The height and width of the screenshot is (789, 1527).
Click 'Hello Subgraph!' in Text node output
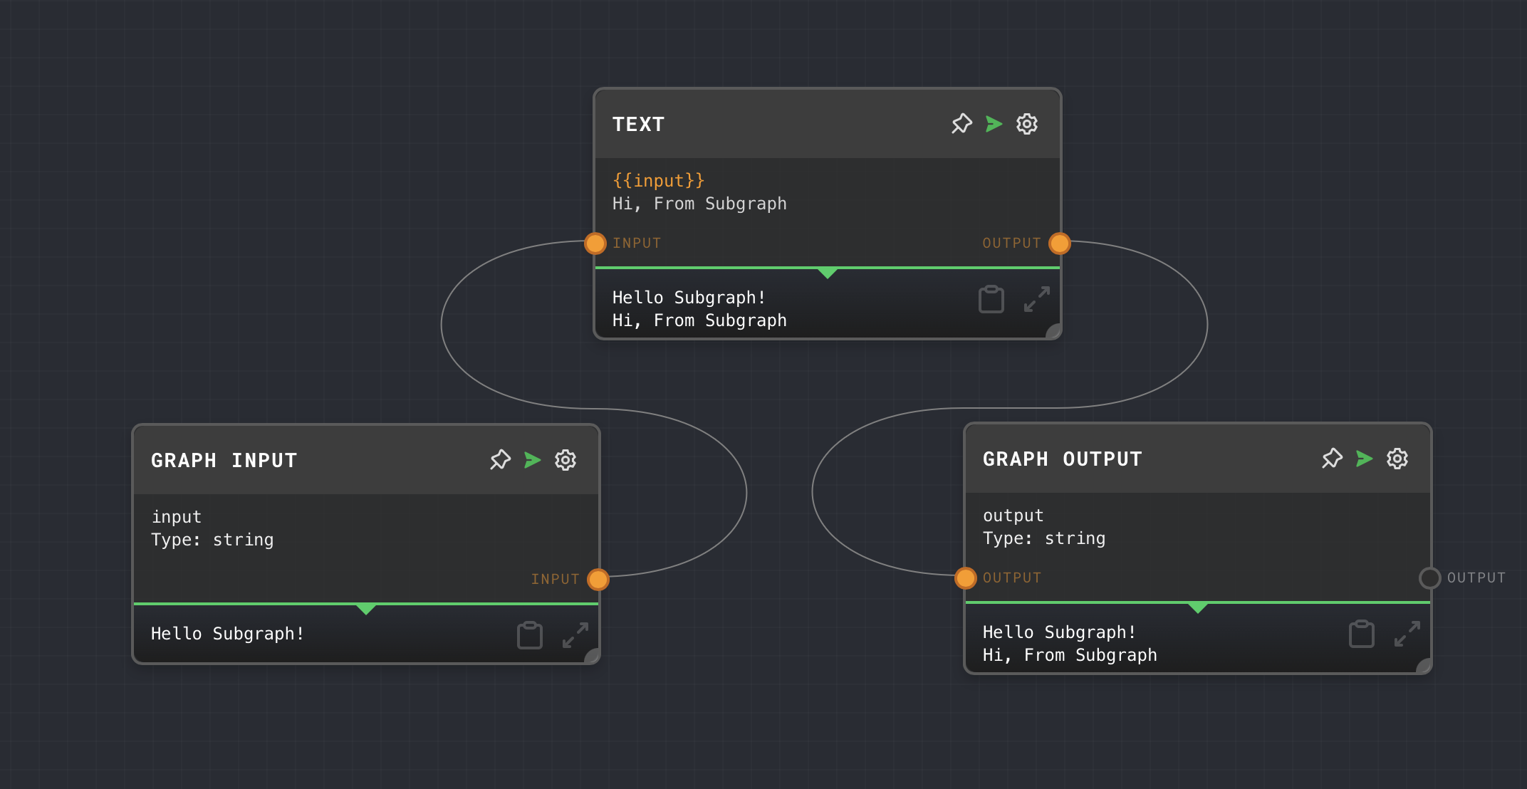click(x=689, y=298)
